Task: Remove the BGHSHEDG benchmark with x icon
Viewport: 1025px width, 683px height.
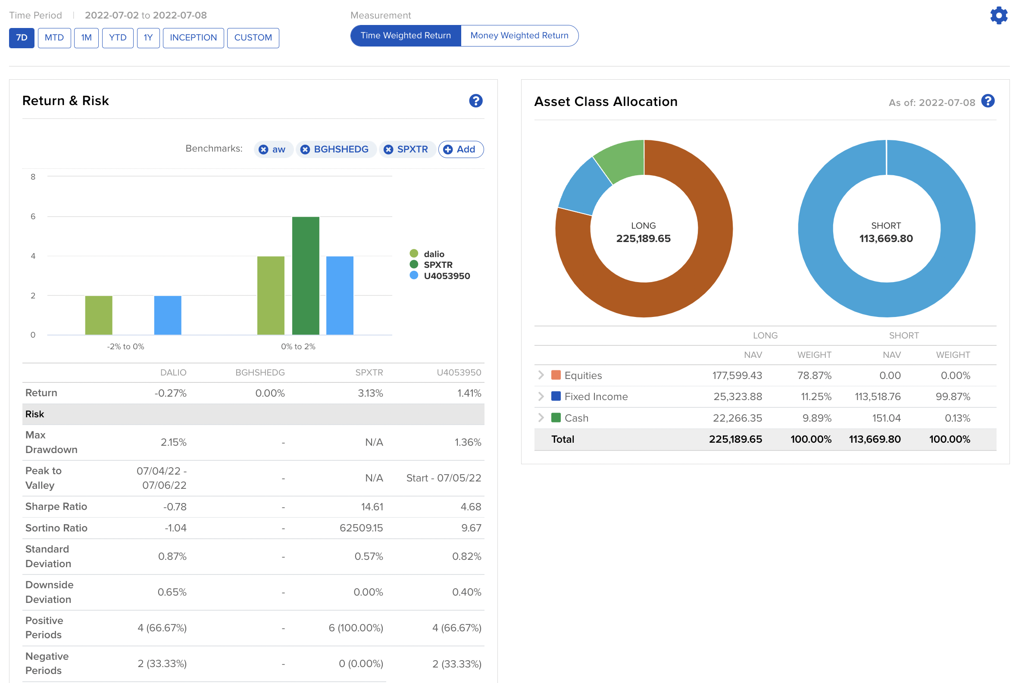Action: click(x=305, y=150)
